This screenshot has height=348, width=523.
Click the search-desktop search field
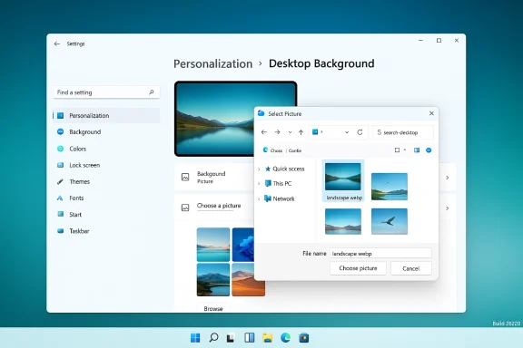[x=403, y=132]
